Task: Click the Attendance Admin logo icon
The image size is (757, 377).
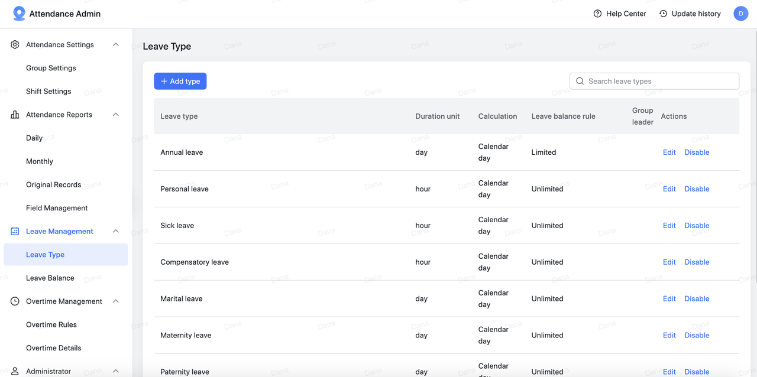Action: pos(20,14)
